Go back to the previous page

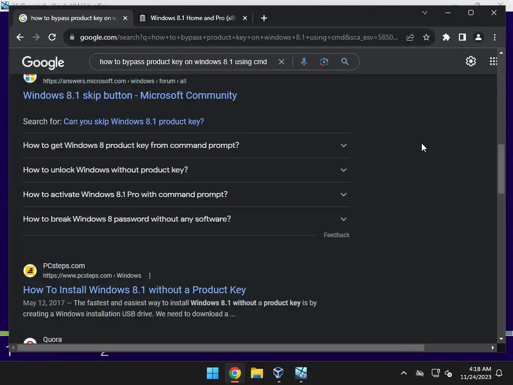tap(20, 37)
